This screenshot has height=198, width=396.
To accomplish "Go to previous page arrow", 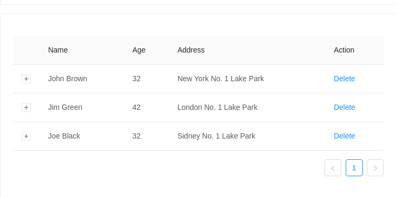I will 333,168.
